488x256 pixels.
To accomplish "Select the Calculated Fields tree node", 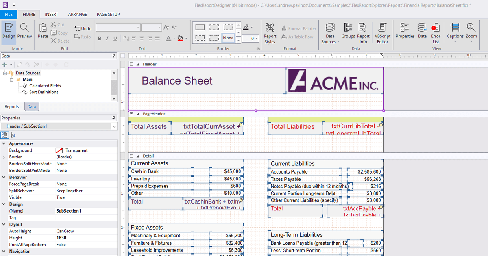I will (x=45, y=86).
